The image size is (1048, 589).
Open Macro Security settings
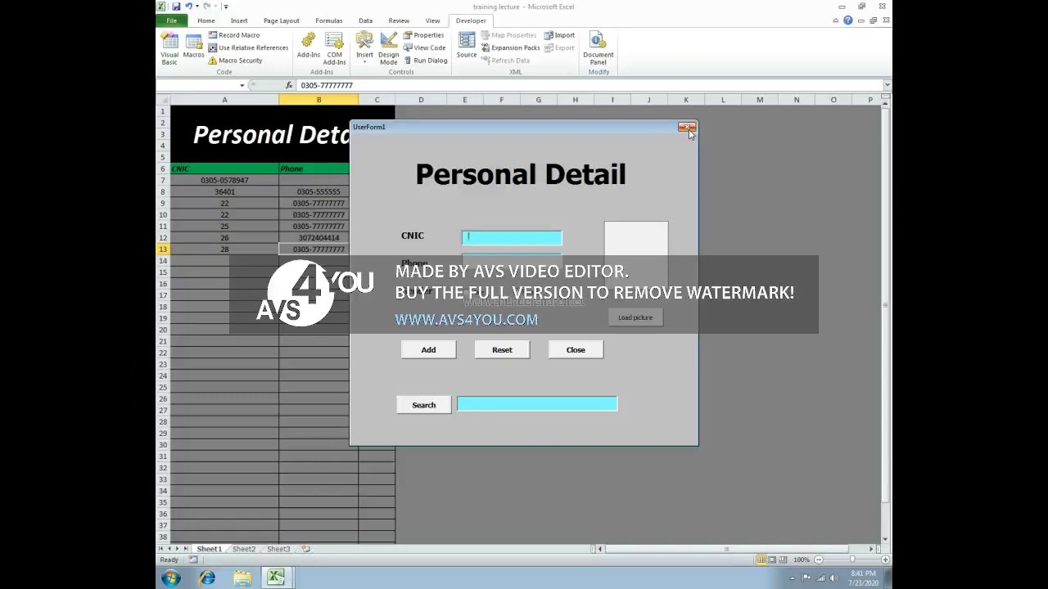[x=235, y=61]
